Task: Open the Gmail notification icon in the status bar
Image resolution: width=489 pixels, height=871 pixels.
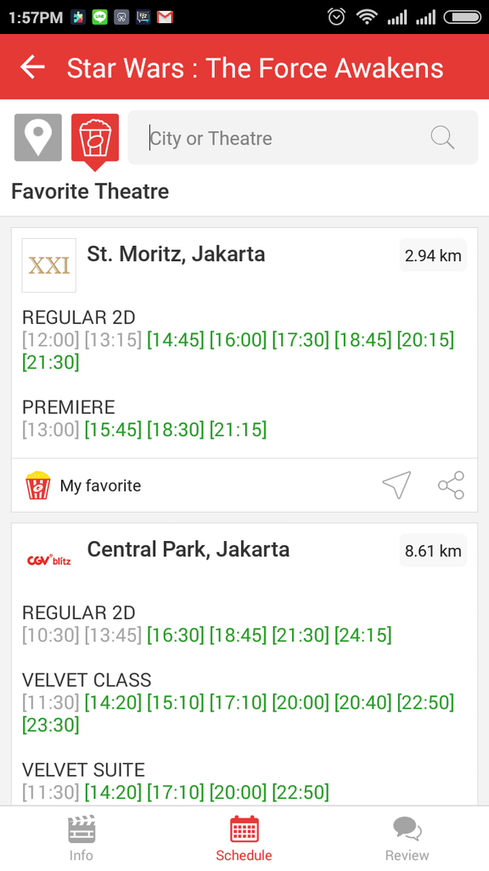Action: pyautogui.click(x=165, y=17)
